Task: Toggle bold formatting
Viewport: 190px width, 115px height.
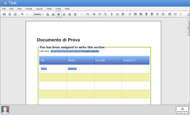Action: point(59,14)
